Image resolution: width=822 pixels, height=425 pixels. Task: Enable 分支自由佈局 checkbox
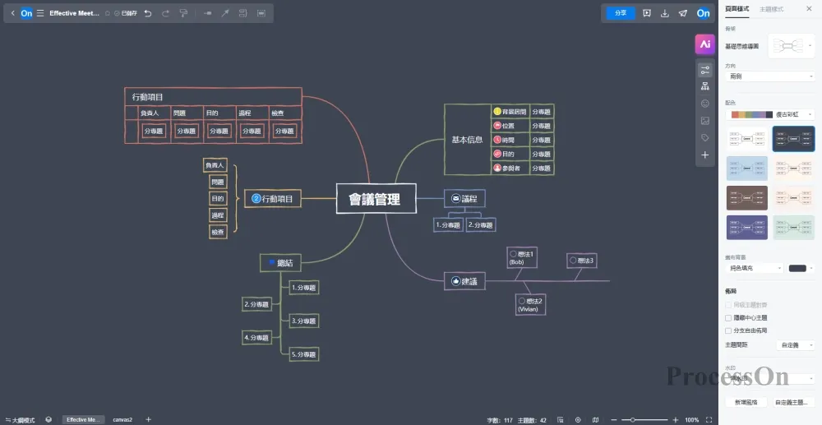tap(728, 330)
